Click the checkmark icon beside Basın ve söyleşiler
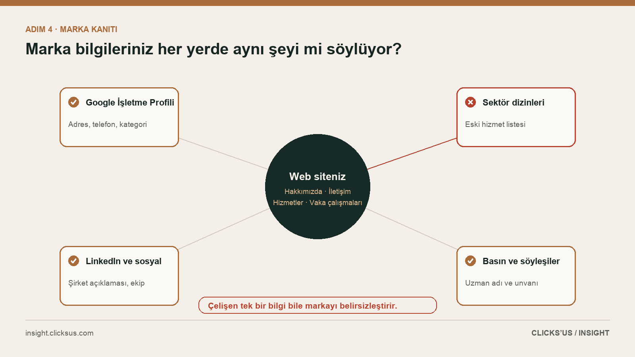This screenshot has width=635, height=357. point(470,261)
